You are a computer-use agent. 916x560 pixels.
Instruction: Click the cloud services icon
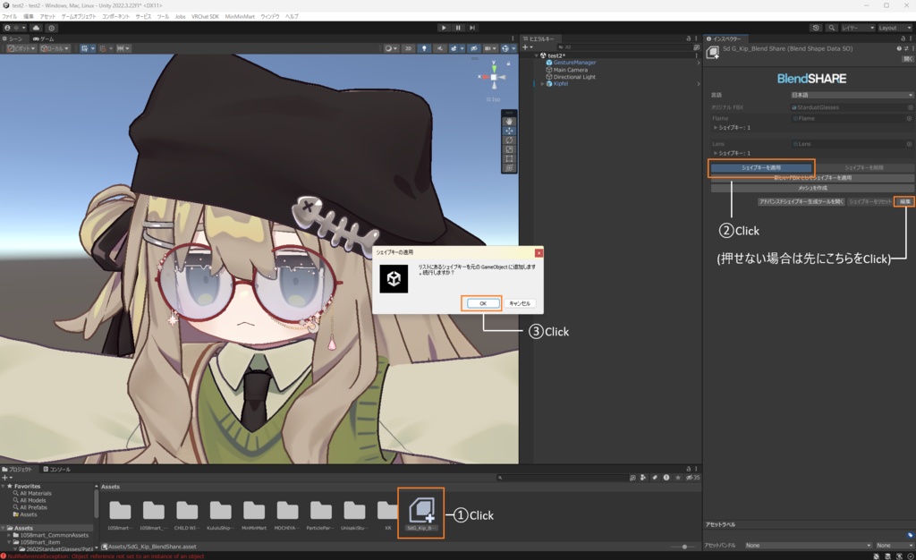[36, 28]
